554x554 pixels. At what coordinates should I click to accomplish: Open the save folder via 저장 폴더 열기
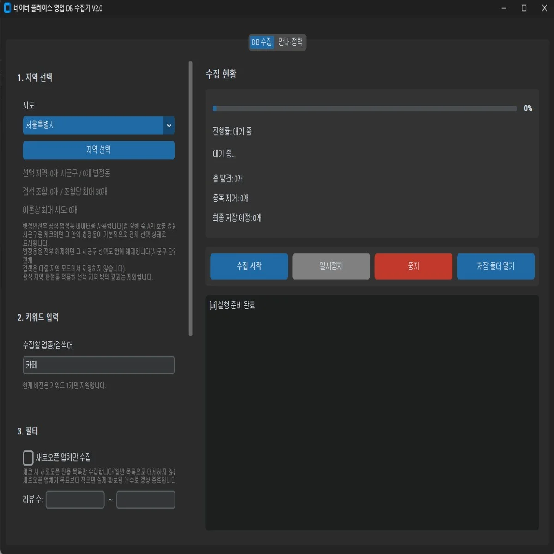click(496, 266)
